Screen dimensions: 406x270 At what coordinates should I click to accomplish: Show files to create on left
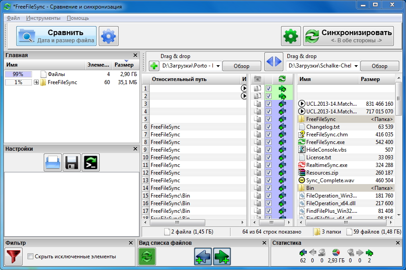203,256
